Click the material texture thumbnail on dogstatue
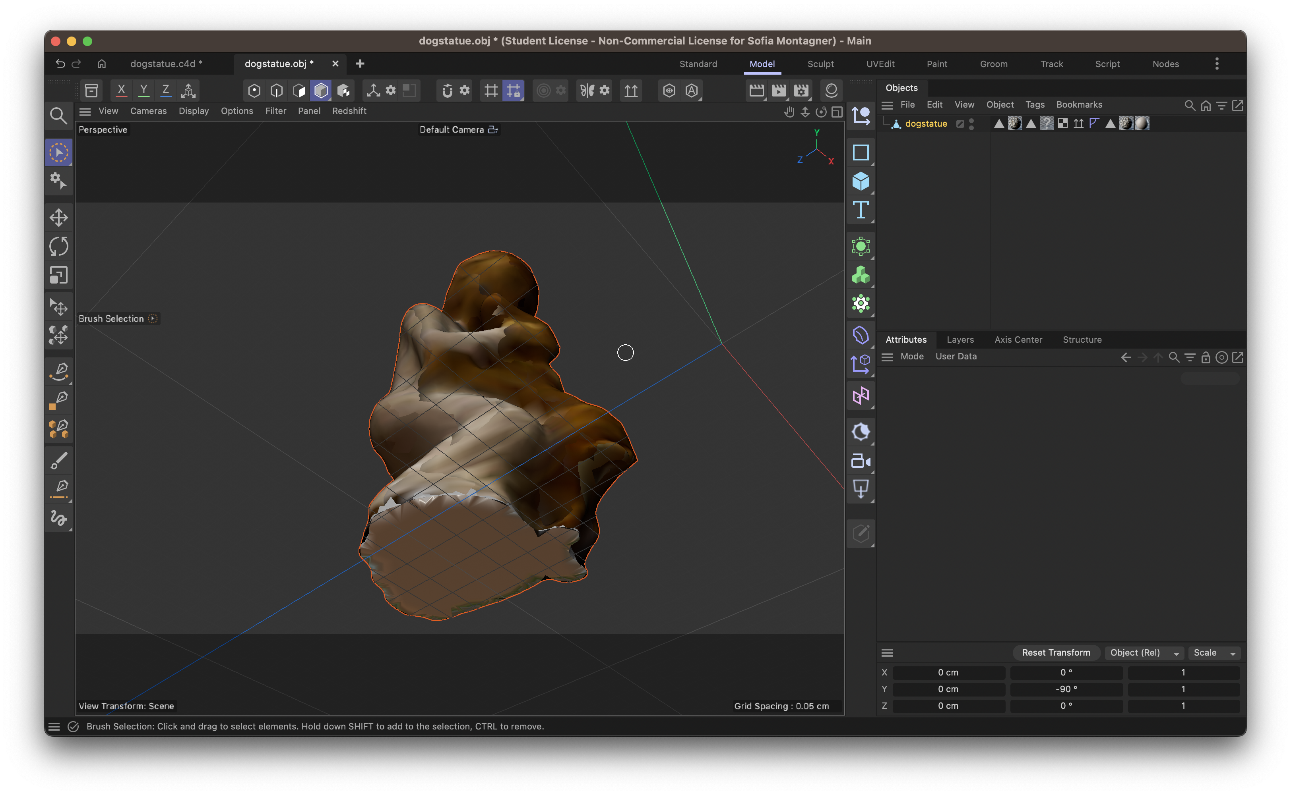 pyautogui.click(x=1014, y=123)
